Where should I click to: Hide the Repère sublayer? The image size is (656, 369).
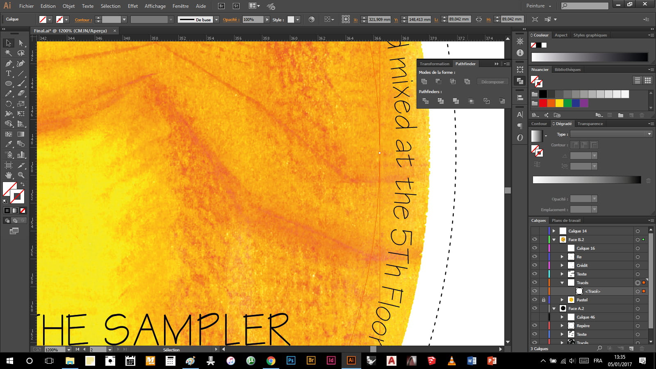[535, 326]
